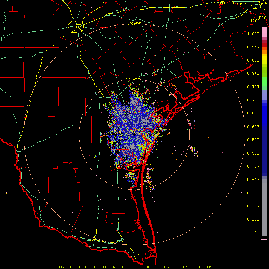This screenshot has width=269, height=269.
Task: Click the 0.520 scale value
Action: (x=253, y=153)
